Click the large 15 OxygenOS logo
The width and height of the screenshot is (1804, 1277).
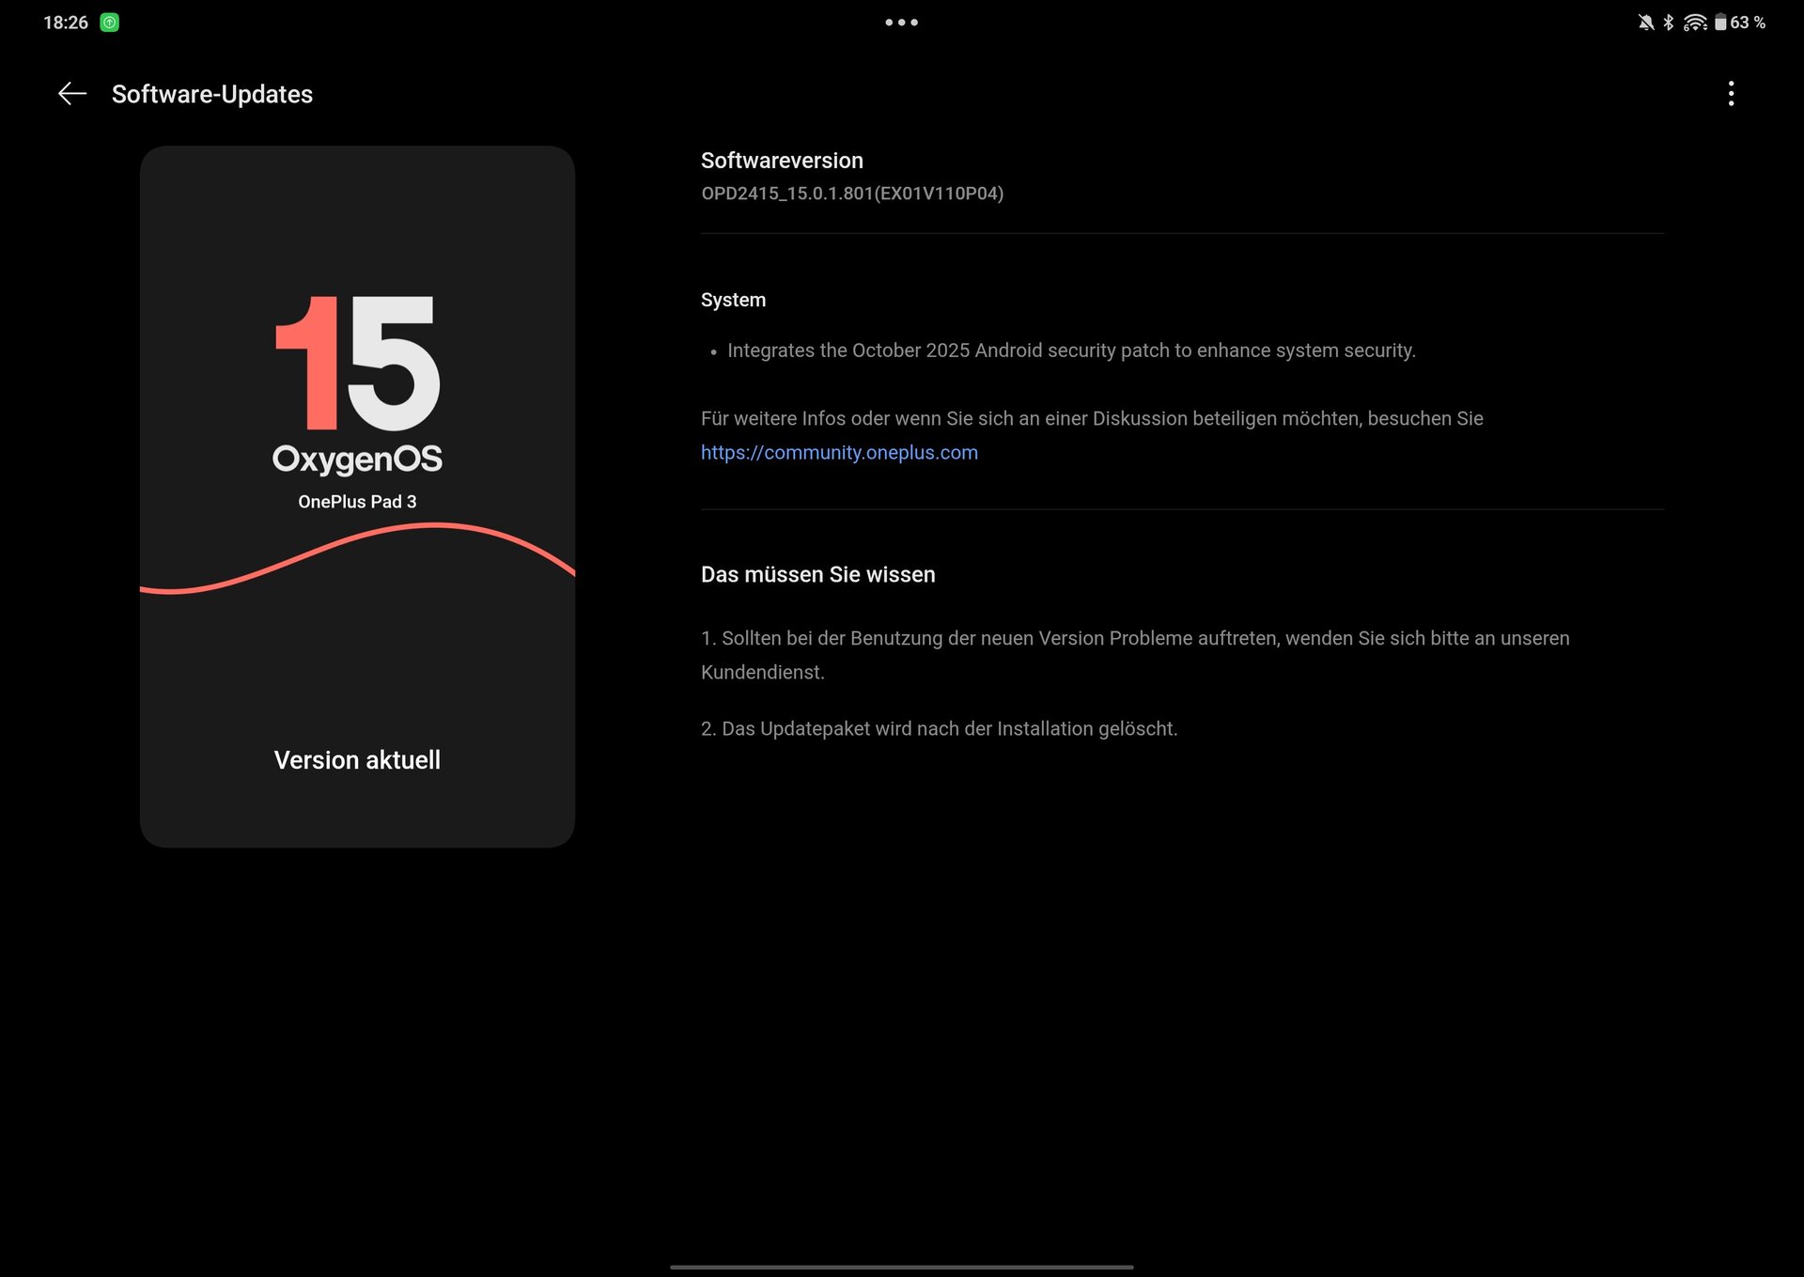tap(357, 364)
